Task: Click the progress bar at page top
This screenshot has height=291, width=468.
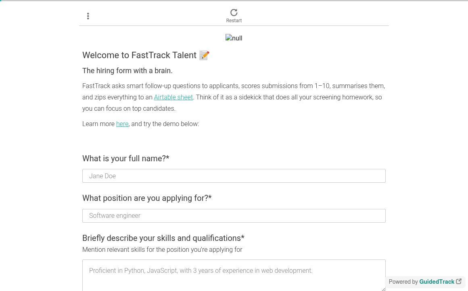Action: pyautogui.click(x=234, y=1)
